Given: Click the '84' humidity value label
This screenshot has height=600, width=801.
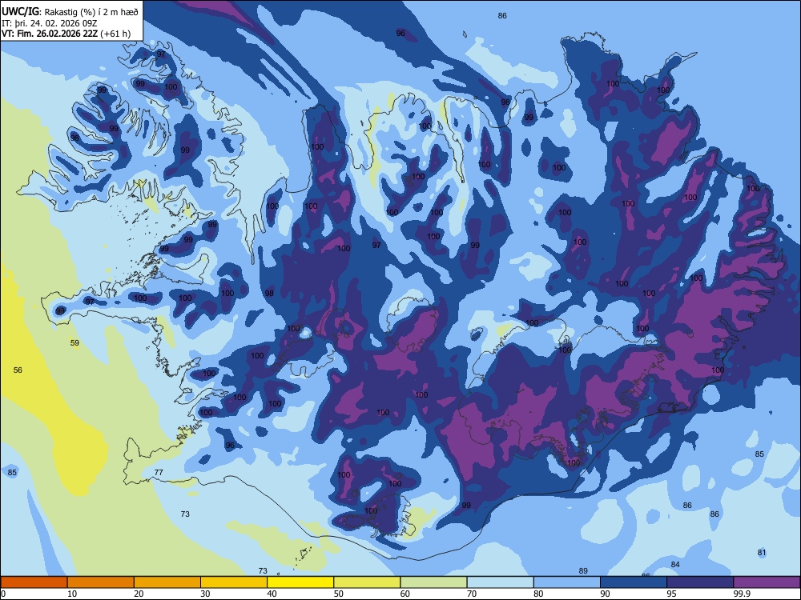Looking at the screenshot, I should [675, 564].
